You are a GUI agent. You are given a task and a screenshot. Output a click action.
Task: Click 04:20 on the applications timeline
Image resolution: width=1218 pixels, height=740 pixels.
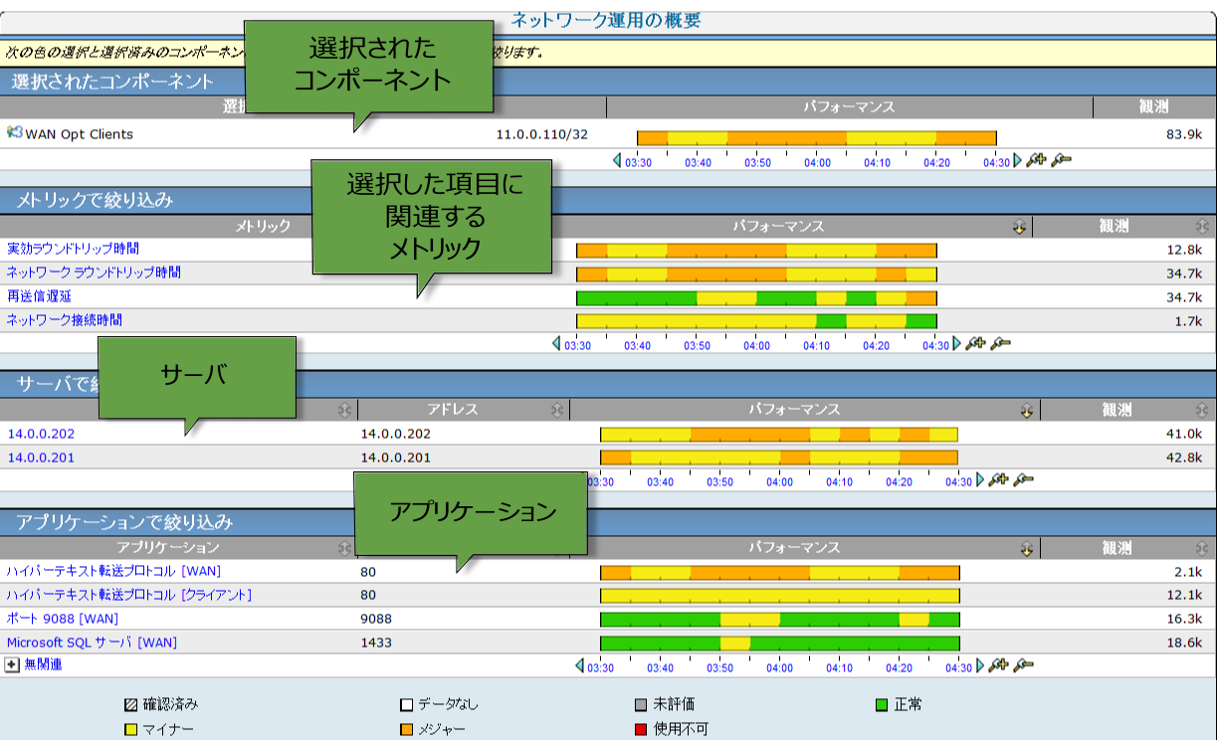pyautogui.click(x=899, y=667)
